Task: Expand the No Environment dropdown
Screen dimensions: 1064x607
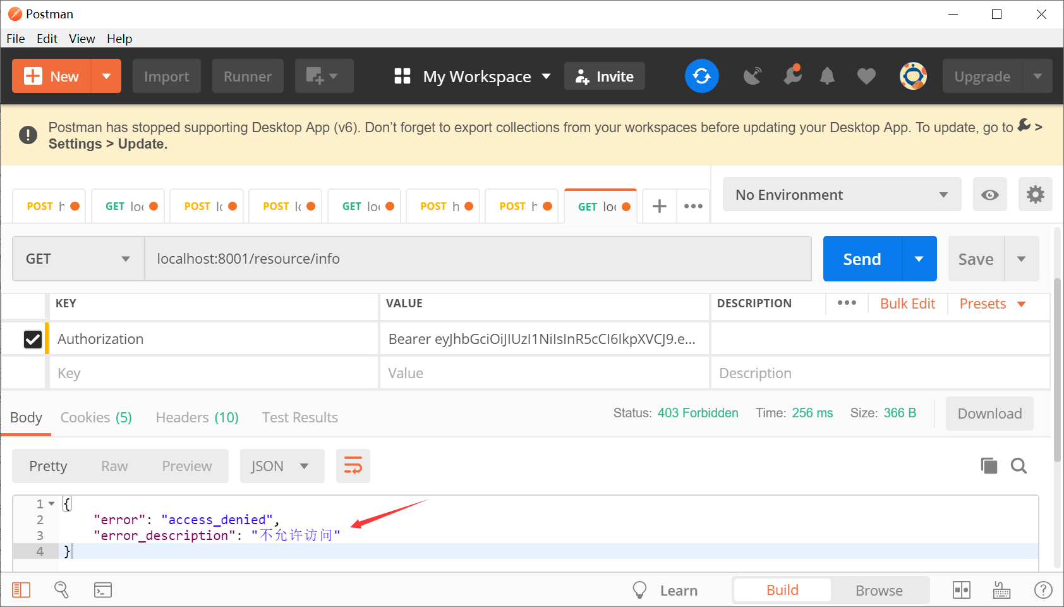Action: 842,194
